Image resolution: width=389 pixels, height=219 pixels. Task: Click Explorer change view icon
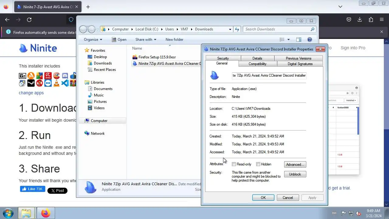pyautogui.click(x=282, y=40)
